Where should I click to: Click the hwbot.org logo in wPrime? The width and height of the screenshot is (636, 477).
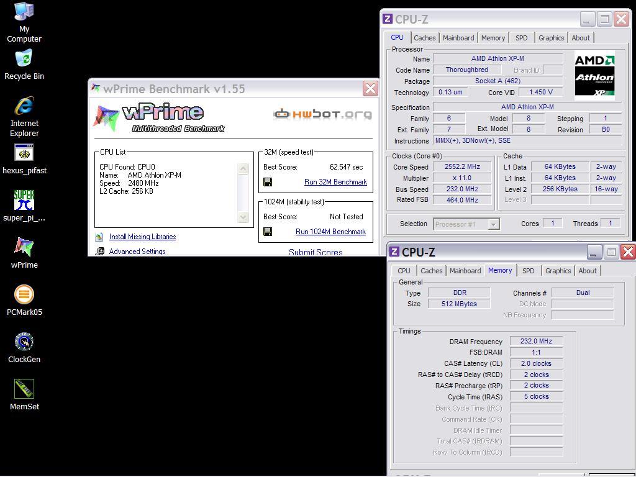pyautogui.click(x=323, y=114)
